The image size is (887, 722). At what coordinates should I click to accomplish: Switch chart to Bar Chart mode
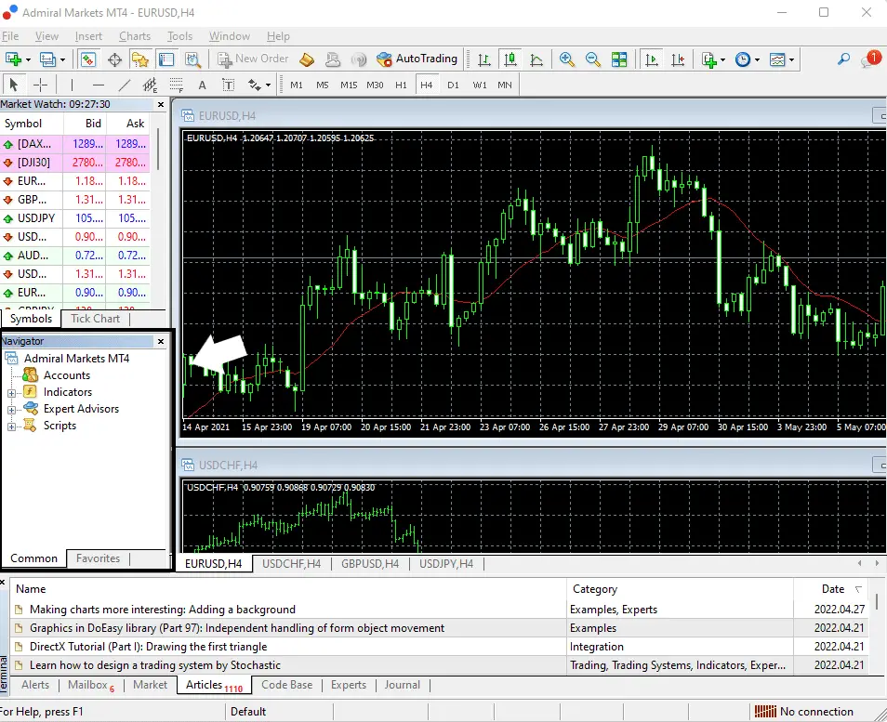point(484,59)
